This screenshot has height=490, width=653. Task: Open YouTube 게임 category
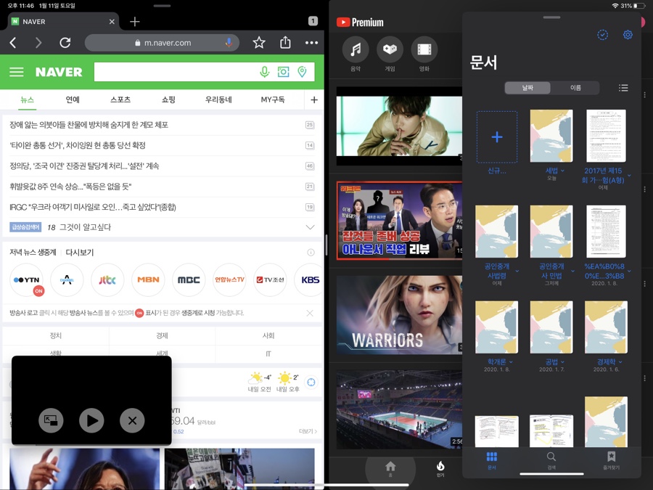(x=390, y=54)
